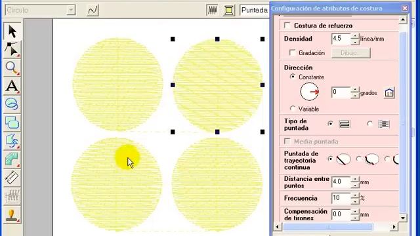Activate the zoom magnifier tool
Viewport: 420px width, 236px height.
12,68
